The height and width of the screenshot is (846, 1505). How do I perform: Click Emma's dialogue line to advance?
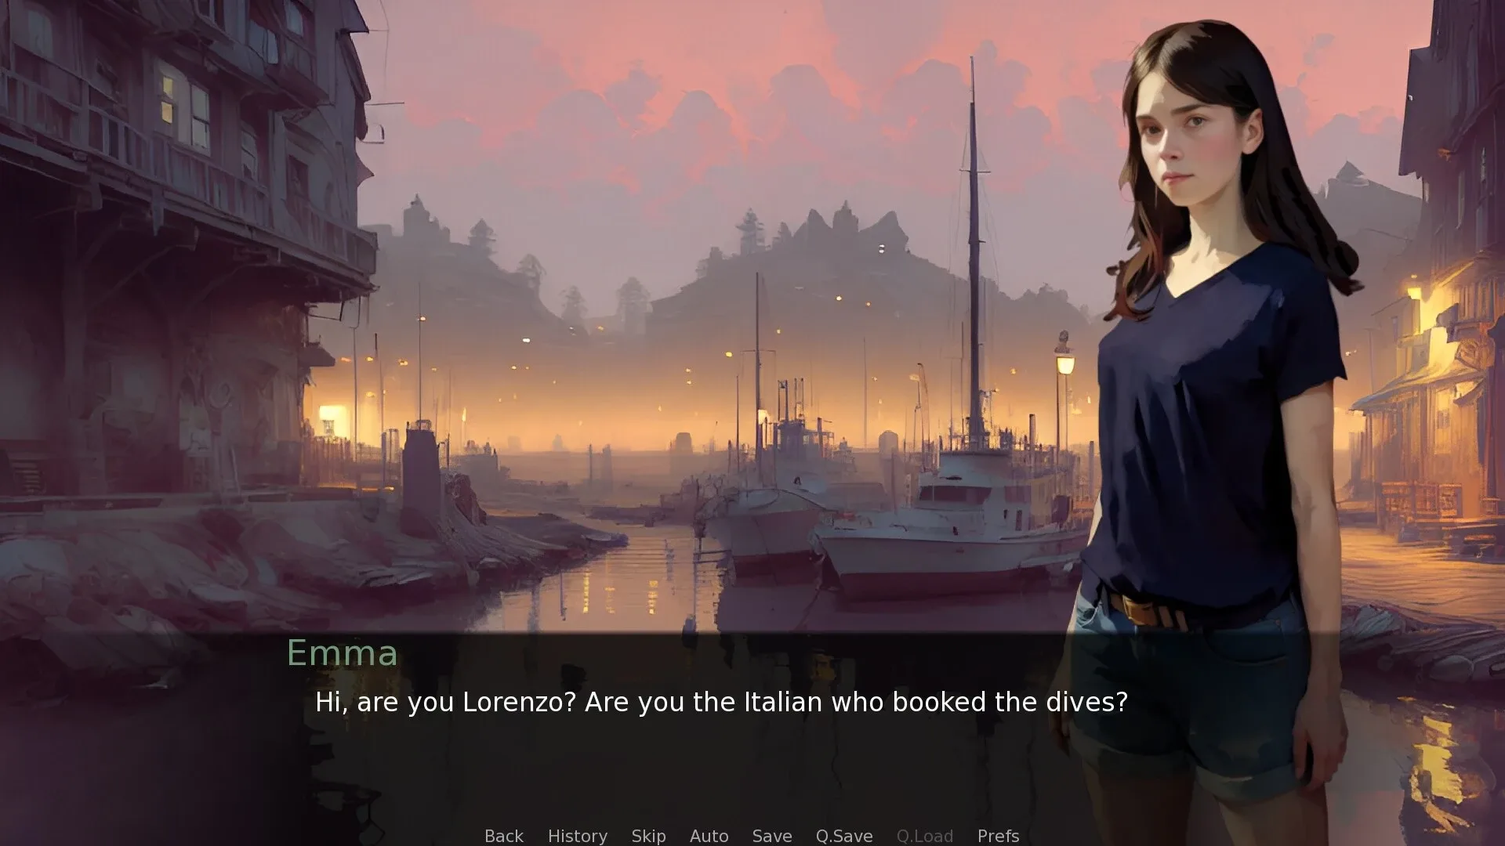tap(720, 703)
